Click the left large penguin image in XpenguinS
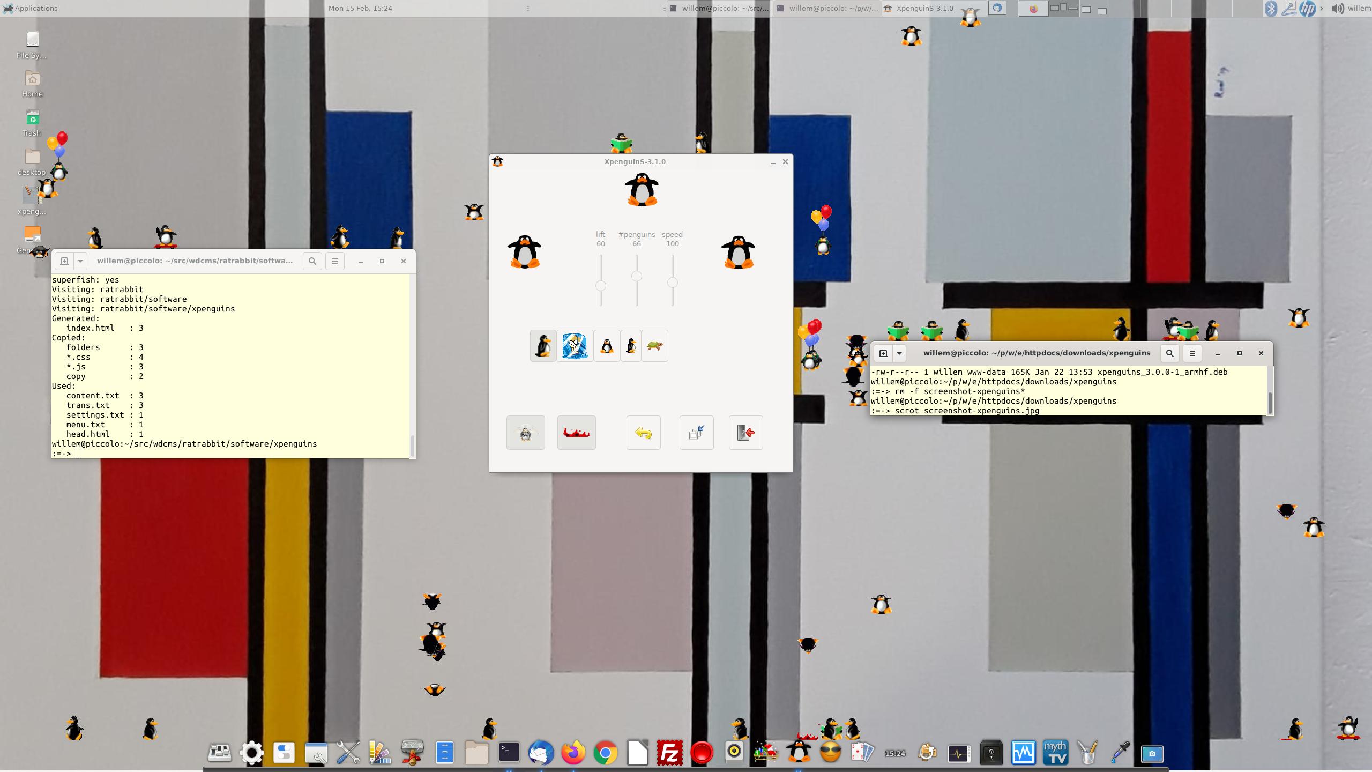This screenshot has width=1372, height=772. (524, 251)
